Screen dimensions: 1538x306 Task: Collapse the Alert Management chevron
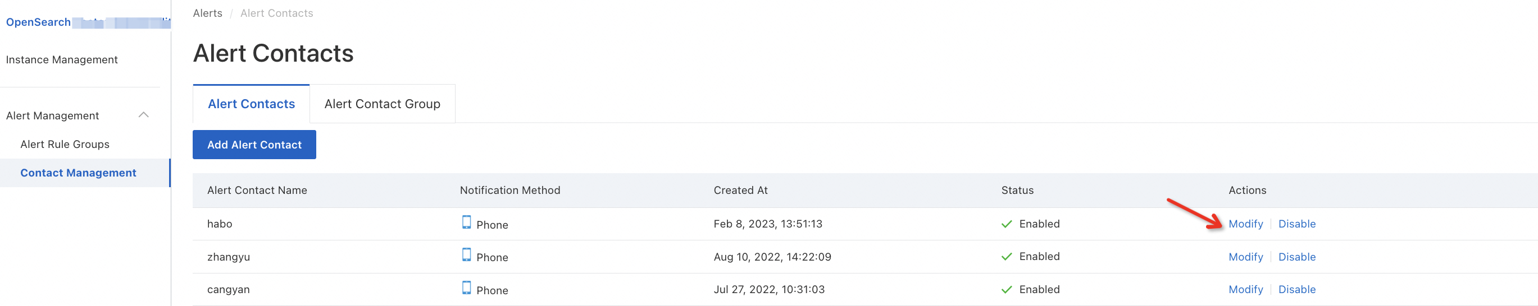click(143, 115)
